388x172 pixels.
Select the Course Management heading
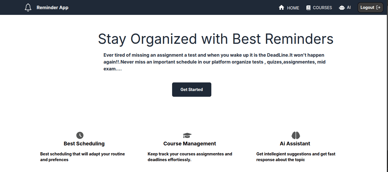[190, 144]
